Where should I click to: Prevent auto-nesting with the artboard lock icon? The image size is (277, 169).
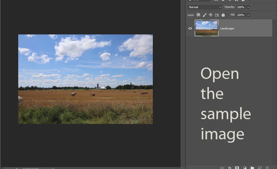pyautogui.click(x=217, y=15)
